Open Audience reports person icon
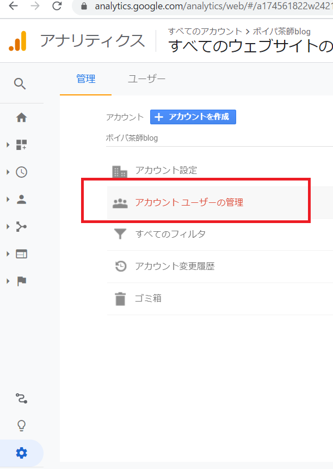 [21, 199]
